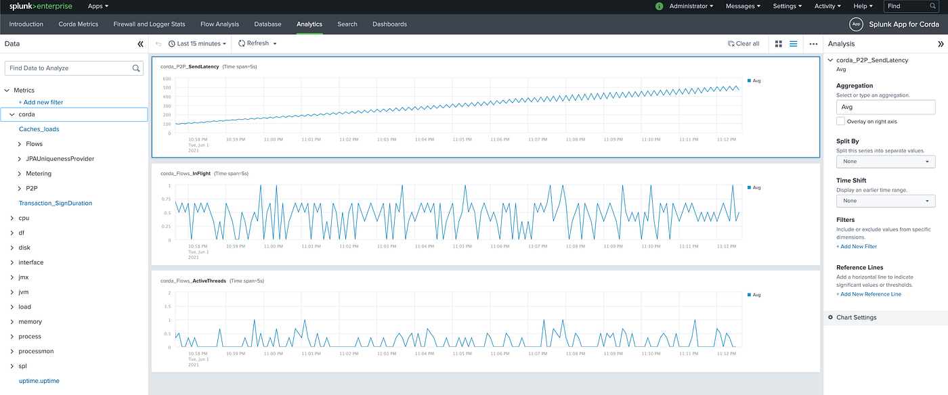Open the Database tab
The width and height of the screenshot is (948, 395).
(267, 24)
